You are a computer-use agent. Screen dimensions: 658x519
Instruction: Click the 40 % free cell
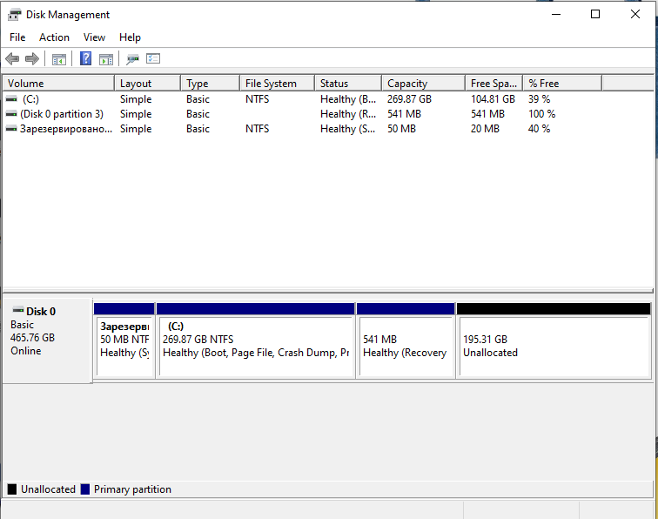[540, 129]
